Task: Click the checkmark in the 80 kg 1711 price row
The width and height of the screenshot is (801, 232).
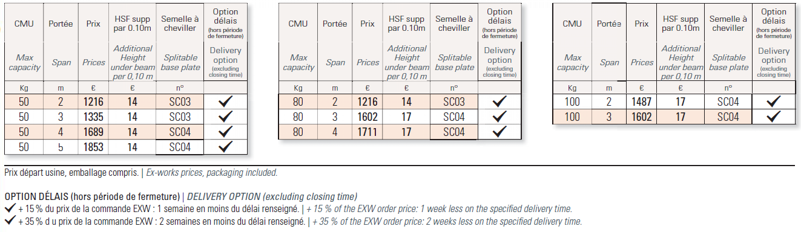Action: [499, 131]
